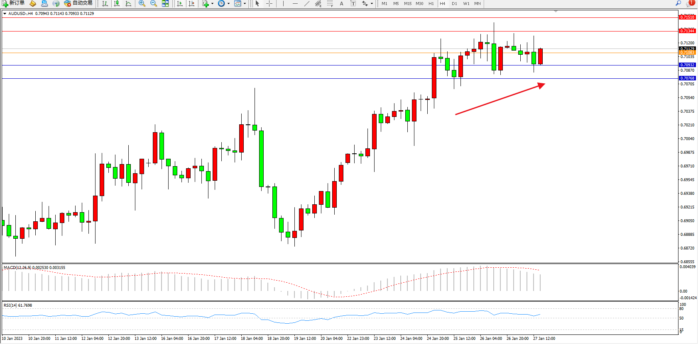Toggle AutoTrading (自动交易) button
Image resolution: width=698 pixels, height=344 pixels.
coord(78,3)
